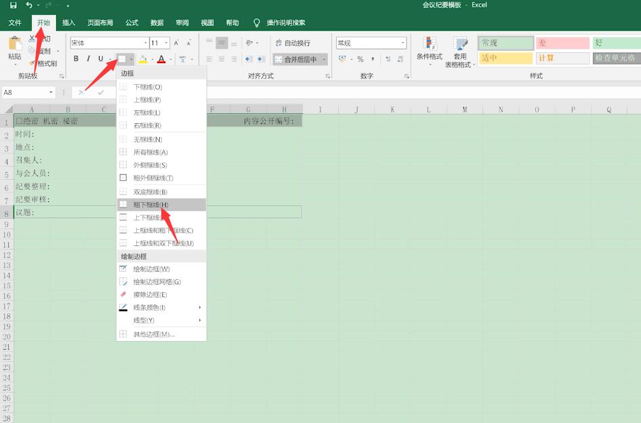Click the 操作说明搜索 search box
Viewport: 641px width, 423px height.
285,23
